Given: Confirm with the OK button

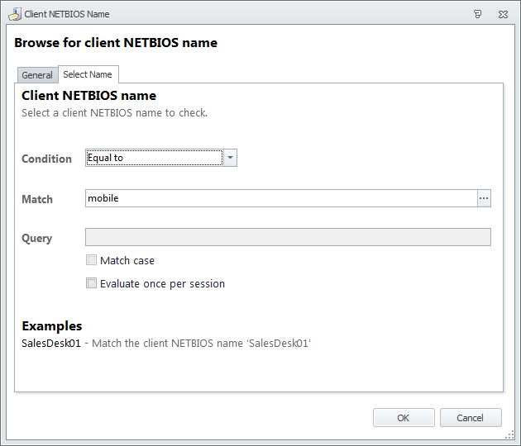Looking at the screenshot, I should tap(404, 417).
